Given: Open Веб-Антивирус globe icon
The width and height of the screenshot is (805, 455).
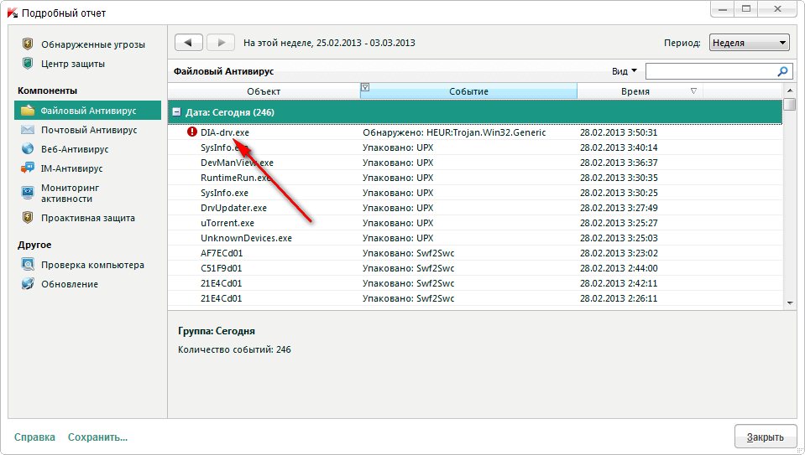Looking at the screenshot, I should [28, 149].
